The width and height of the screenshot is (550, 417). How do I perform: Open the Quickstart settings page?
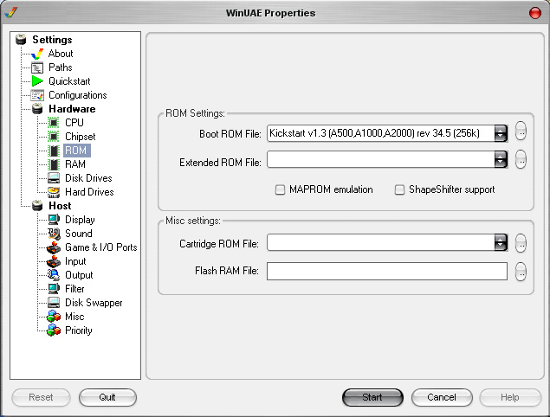pos(69,81)
